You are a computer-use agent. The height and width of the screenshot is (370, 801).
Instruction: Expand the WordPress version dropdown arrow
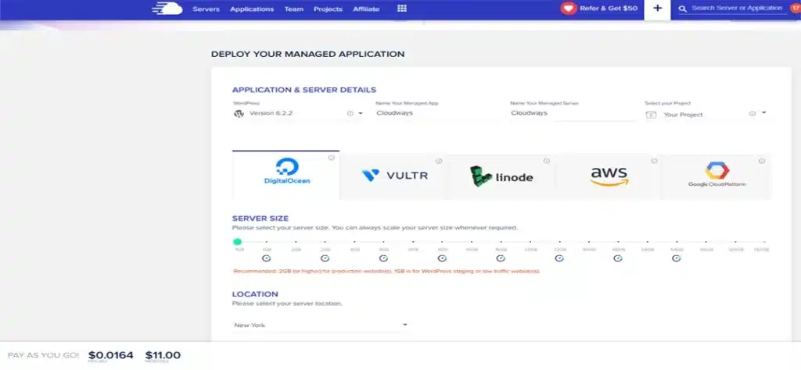360,113
